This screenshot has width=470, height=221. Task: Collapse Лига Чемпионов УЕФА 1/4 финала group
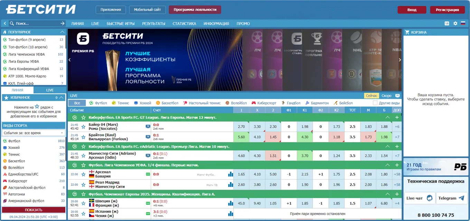click(388, 165)
